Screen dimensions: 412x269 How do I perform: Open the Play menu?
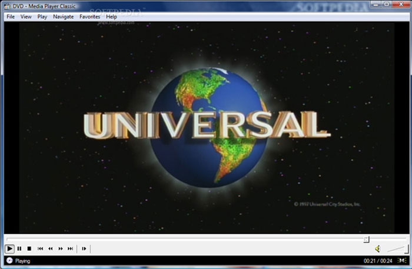pyautogui.click(x=42, y=16)
